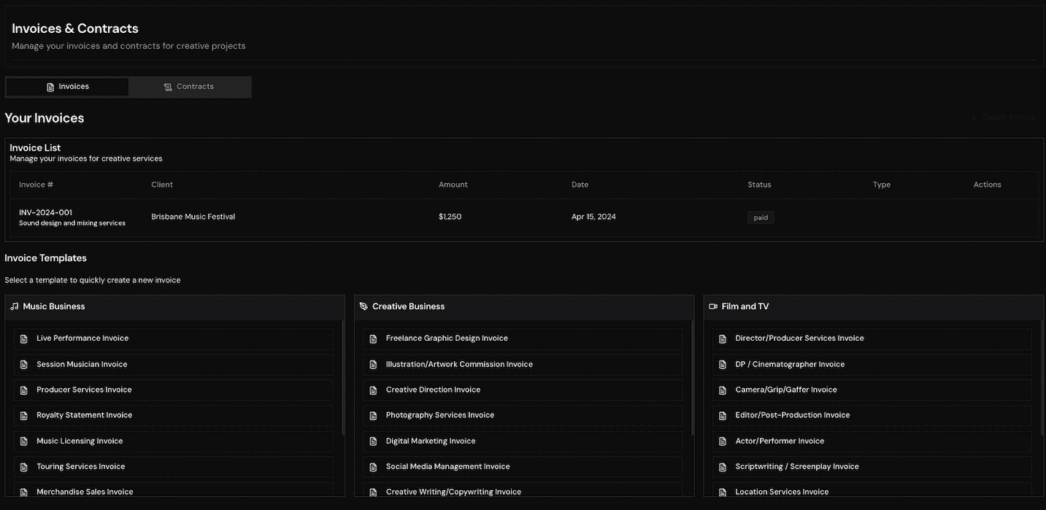
Task: Click invoice number INV-2024-001
Action: pyautogui.click(x=45, y=212)
